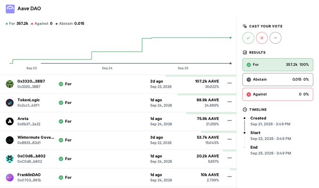The image size is (319, 188).
Task: Click address 0x2cc1...4Df1 under TokenLogic
Action: tap(28, 105)
